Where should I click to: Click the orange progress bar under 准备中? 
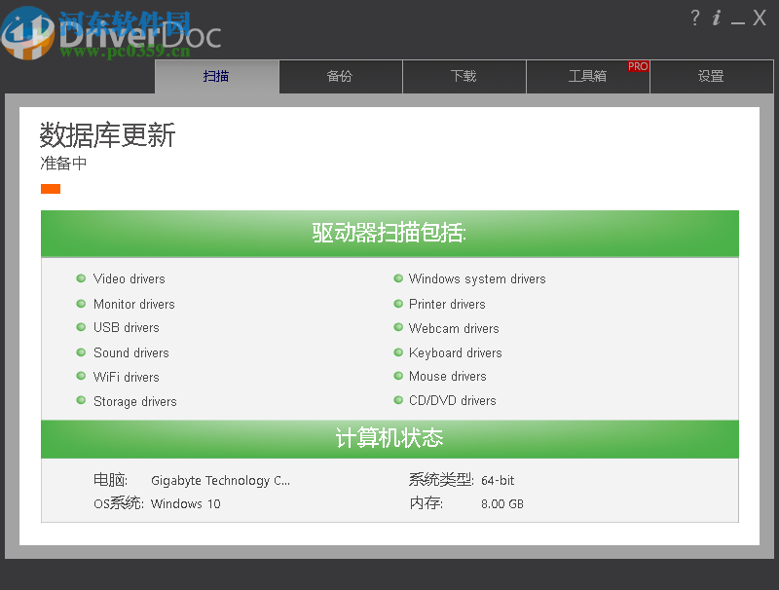50,189
